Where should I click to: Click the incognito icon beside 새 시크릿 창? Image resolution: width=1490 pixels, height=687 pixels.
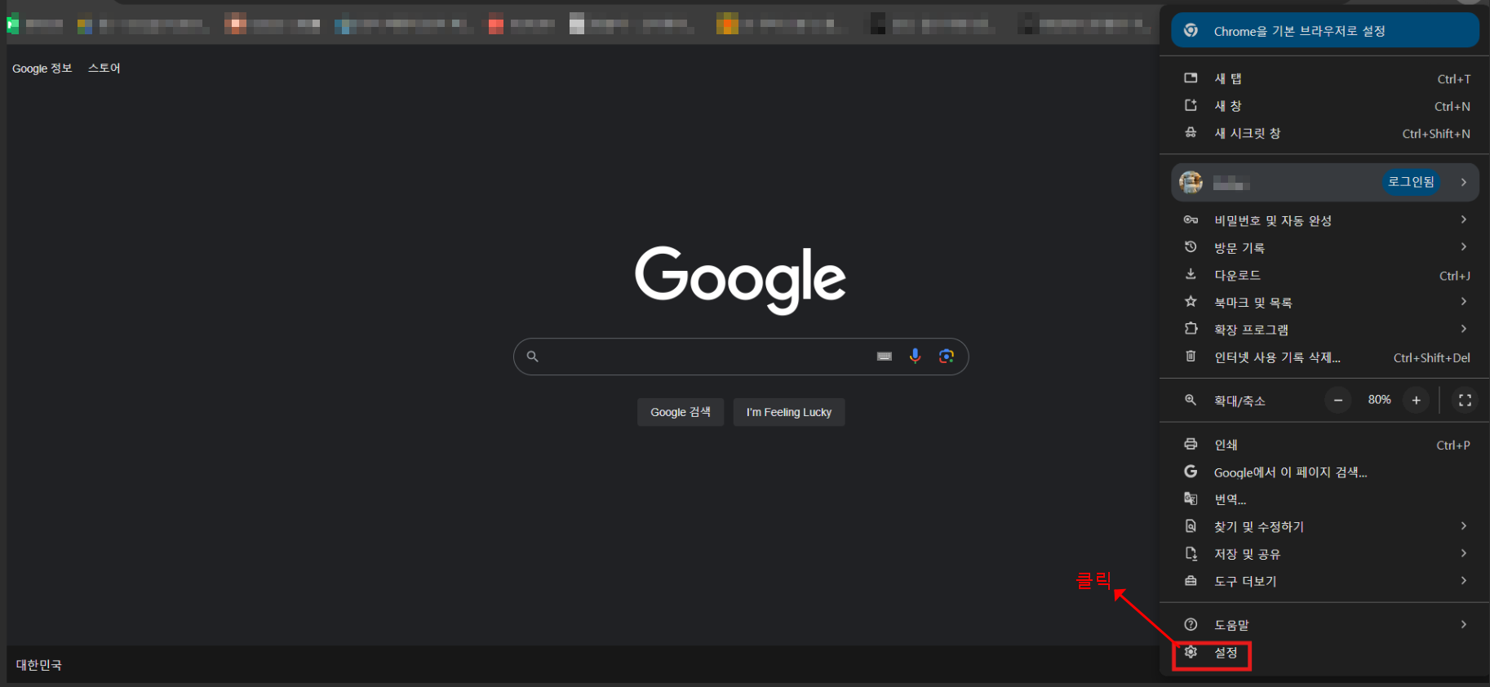pyautogui.click(x=1191, y=132)
